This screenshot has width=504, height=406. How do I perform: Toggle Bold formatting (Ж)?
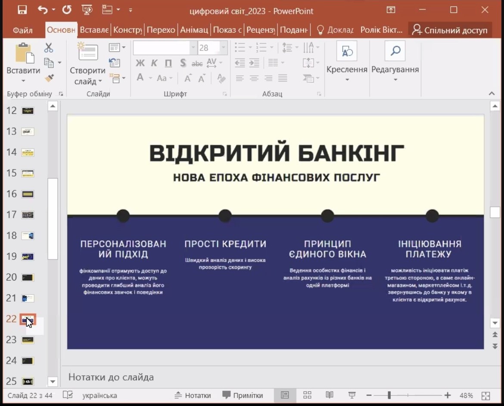point(140,63)
